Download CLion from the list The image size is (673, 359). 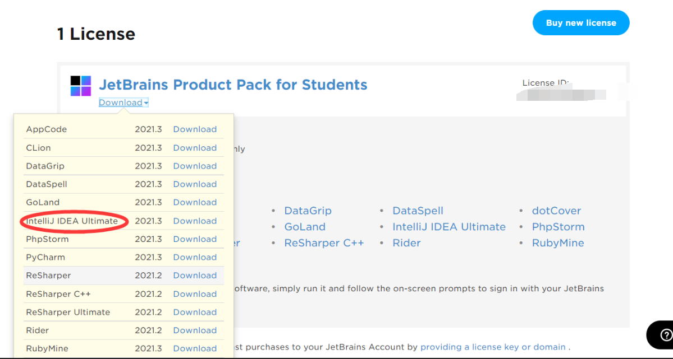pyautogui.click(x=195, y=148)
